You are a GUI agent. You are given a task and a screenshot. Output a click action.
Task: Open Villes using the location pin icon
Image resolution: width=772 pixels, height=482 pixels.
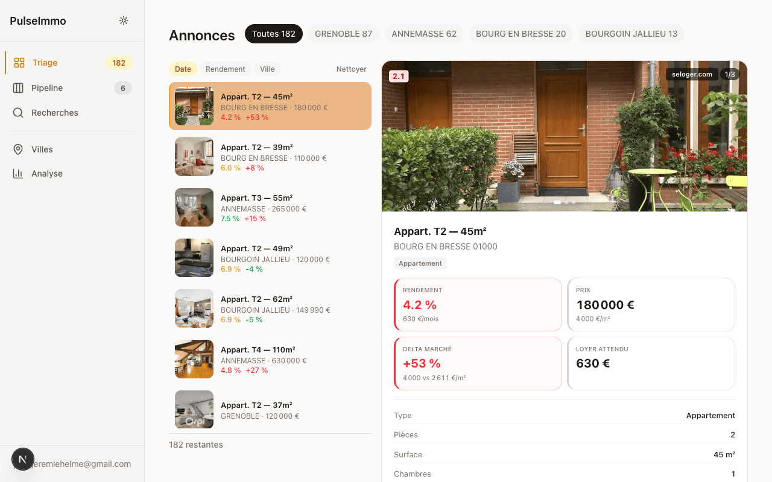tap(17, 149)
